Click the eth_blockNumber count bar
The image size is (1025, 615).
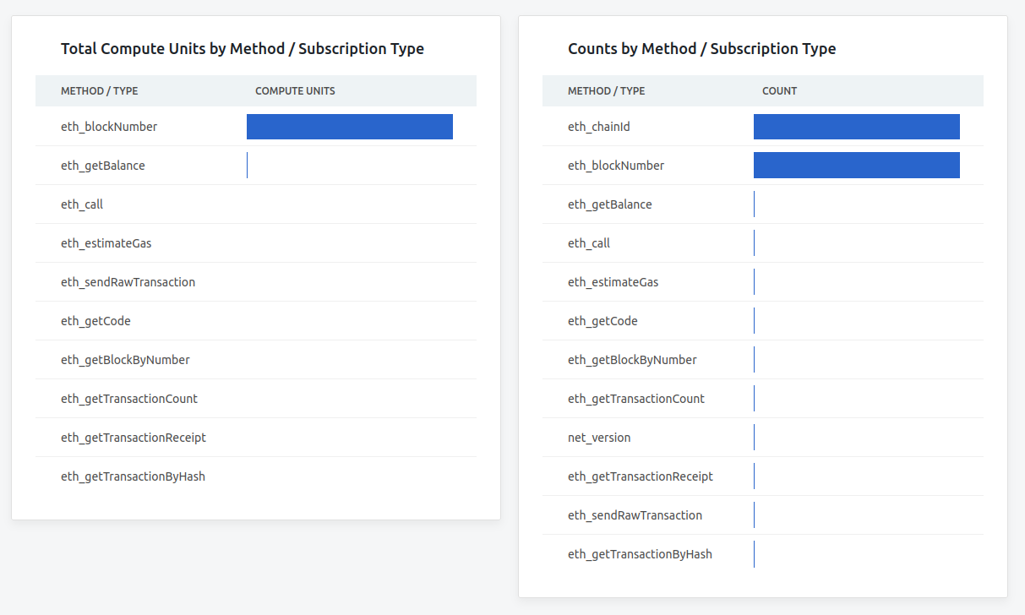pyautogui.click(x=856, y=165)
